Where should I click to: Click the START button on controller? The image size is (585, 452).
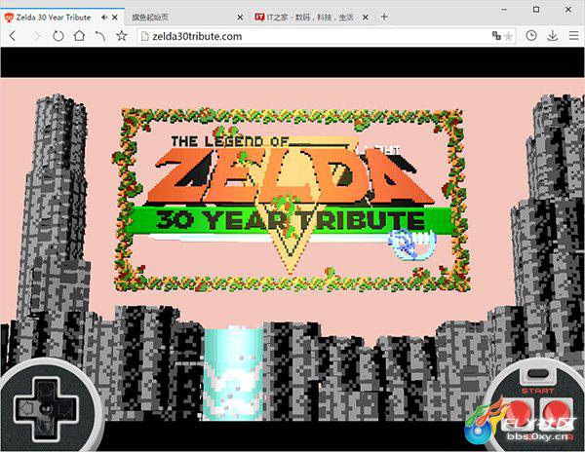click(x=537, y=374)
